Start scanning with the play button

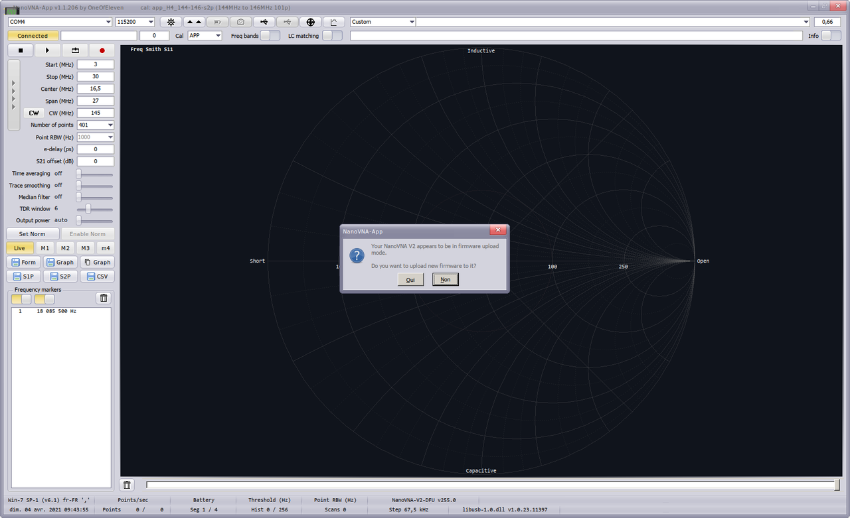(48, 50)
